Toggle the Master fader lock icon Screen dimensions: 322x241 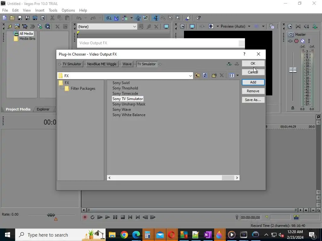(293, 108)
